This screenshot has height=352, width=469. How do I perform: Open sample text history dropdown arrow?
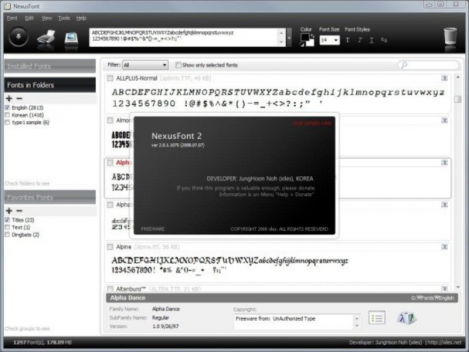290,38
